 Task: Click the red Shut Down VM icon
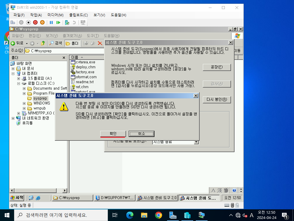(x=35, y=22)
